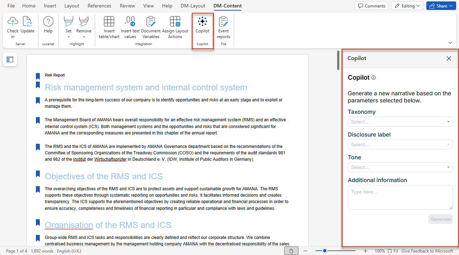
Task: Click the Generate button
Action: pyautogui.click(x=441, y=219)
